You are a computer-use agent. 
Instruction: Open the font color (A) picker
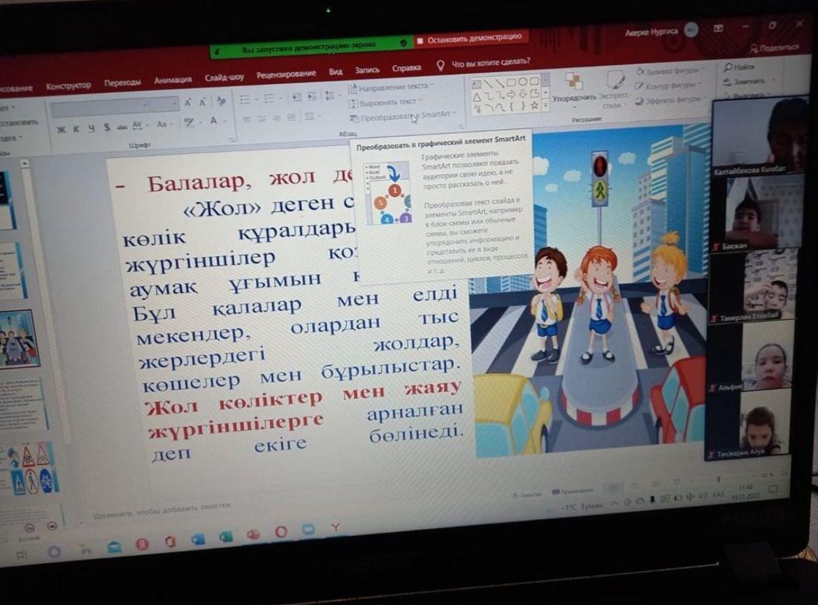click(213, 122)
